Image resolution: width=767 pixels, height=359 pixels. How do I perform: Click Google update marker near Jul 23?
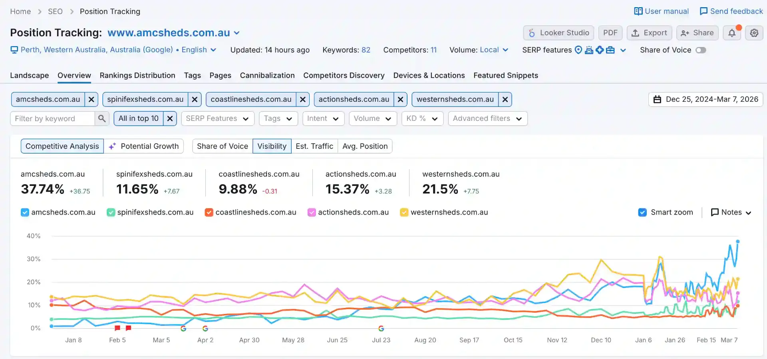[381, 328]
